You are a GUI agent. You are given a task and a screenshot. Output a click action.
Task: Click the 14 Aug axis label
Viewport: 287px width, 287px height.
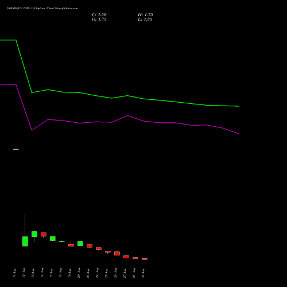(42, 273)
